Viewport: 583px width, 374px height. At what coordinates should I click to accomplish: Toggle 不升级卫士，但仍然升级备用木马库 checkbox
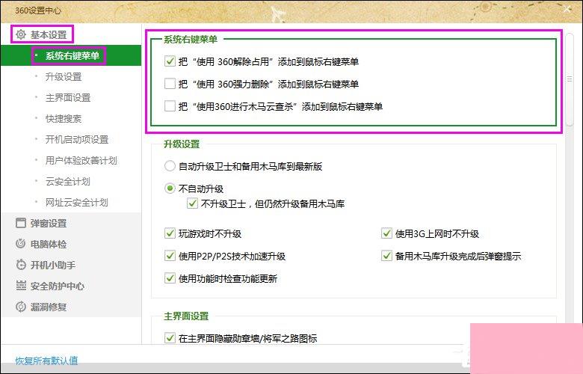pyautogui.click(x=192, y=203)
